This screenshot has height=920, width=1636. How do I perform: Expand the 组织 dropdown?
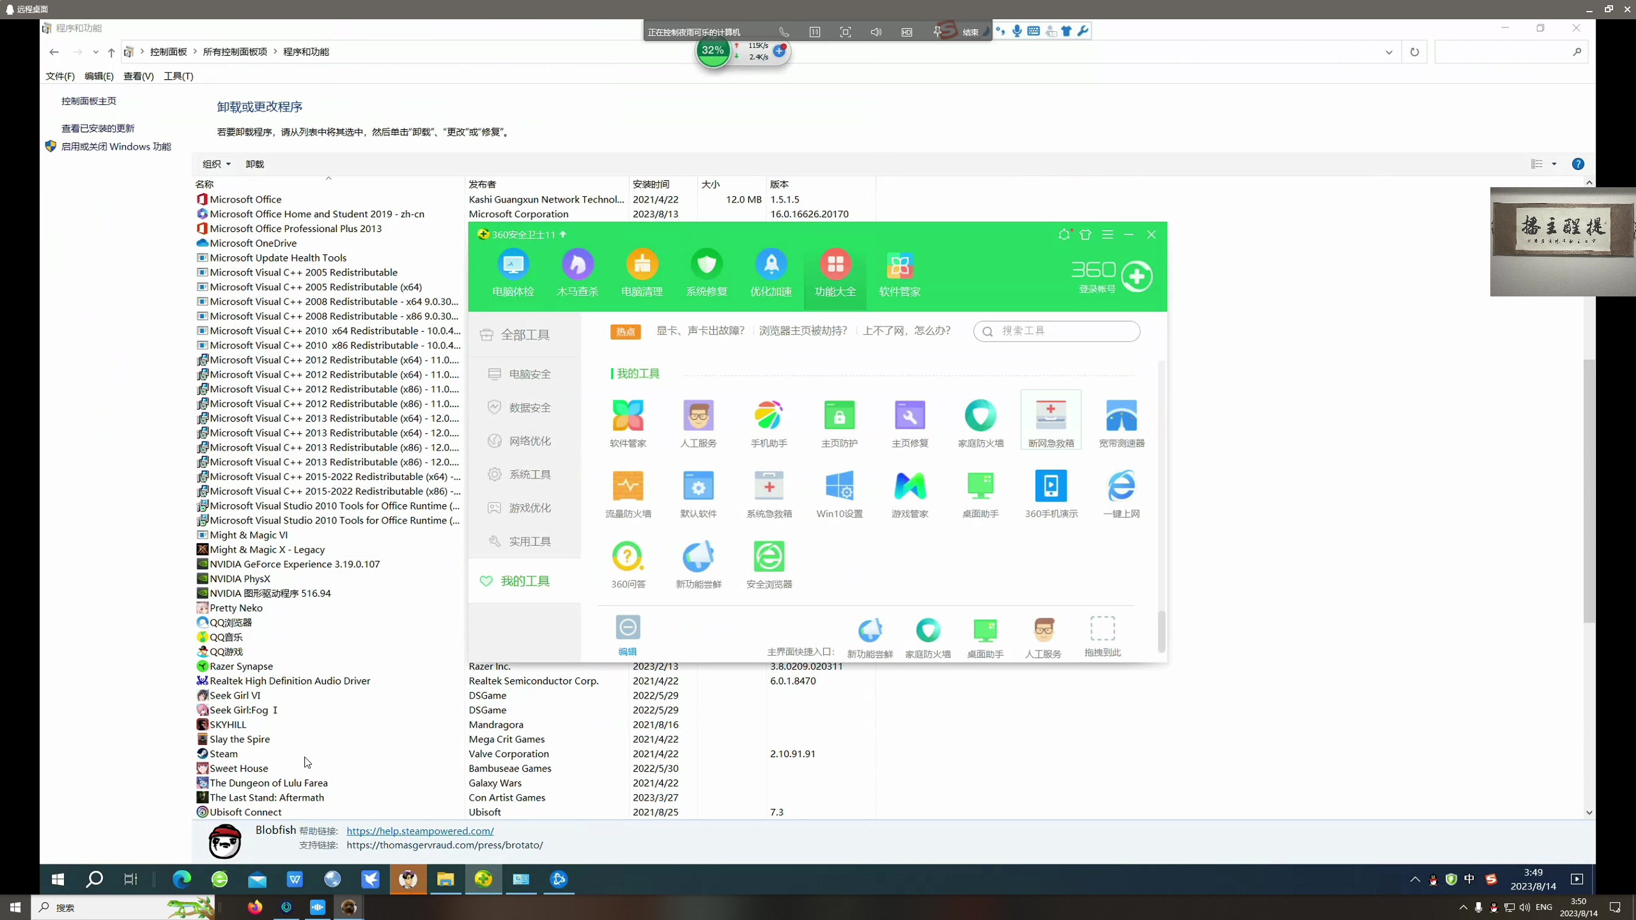(216, 164)
